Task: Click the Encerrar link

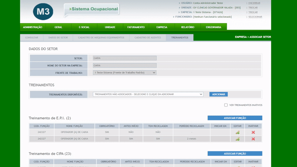Action: tap(254, 3)
